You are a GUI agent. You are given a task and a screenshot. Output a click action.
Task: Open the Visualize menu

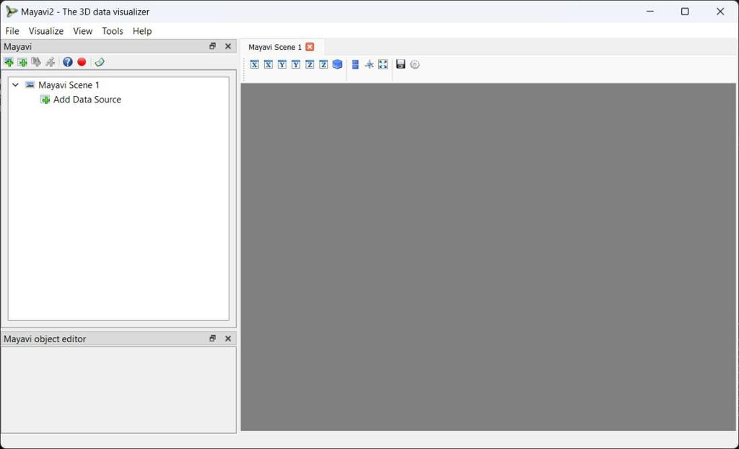click(46, 31)
